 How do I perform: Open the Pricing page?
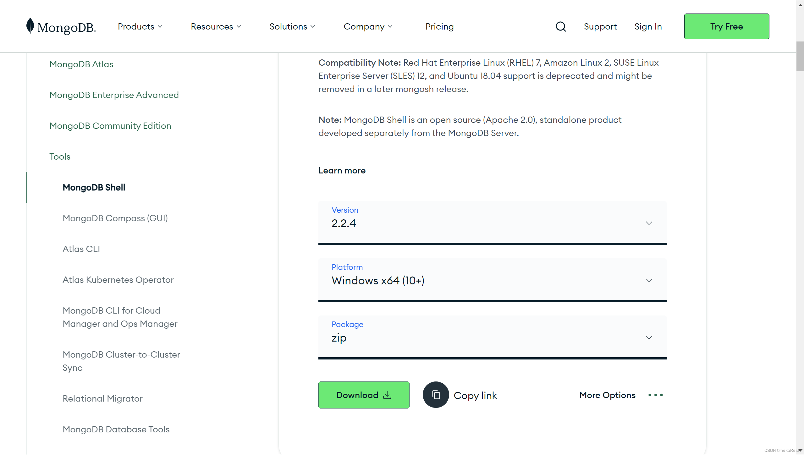point(439,27)
